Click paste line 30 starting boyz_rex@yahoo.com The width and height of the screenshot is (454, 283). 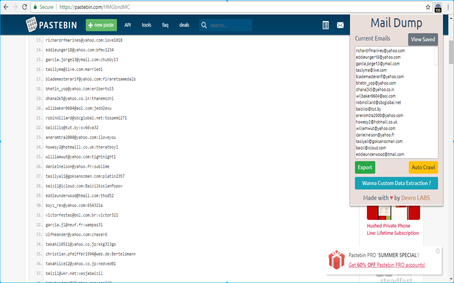[74, 206]
